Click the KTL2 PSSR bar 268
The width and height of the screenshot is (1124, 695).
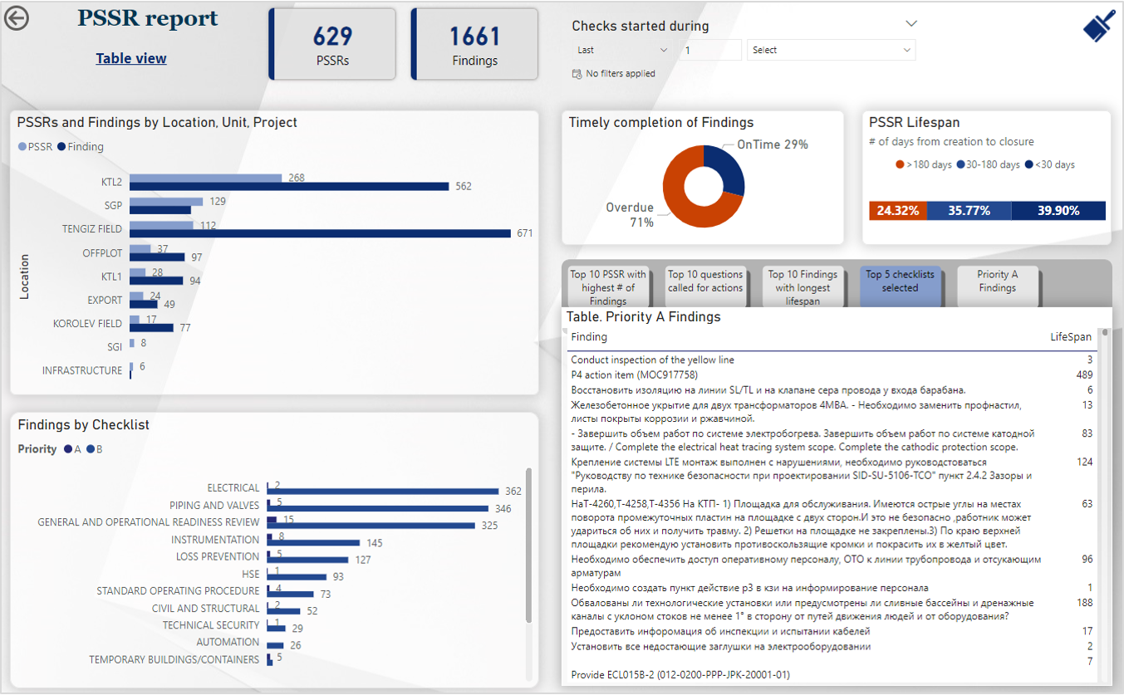point(206,178)
